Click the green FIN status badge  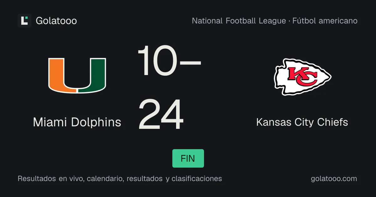[188, 159]
